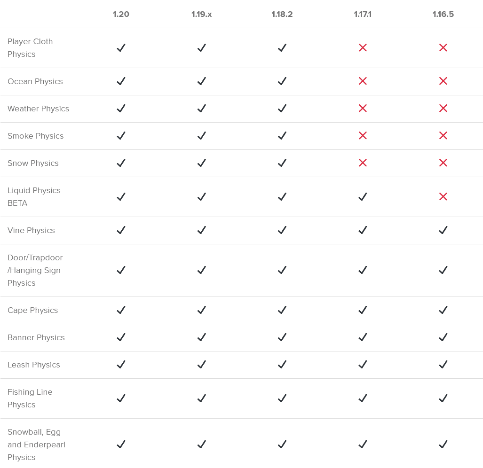Select the 1.20 version column header
Image resolution: width=483 pixels, height=468 pixels.
click(x=121, y=14)
